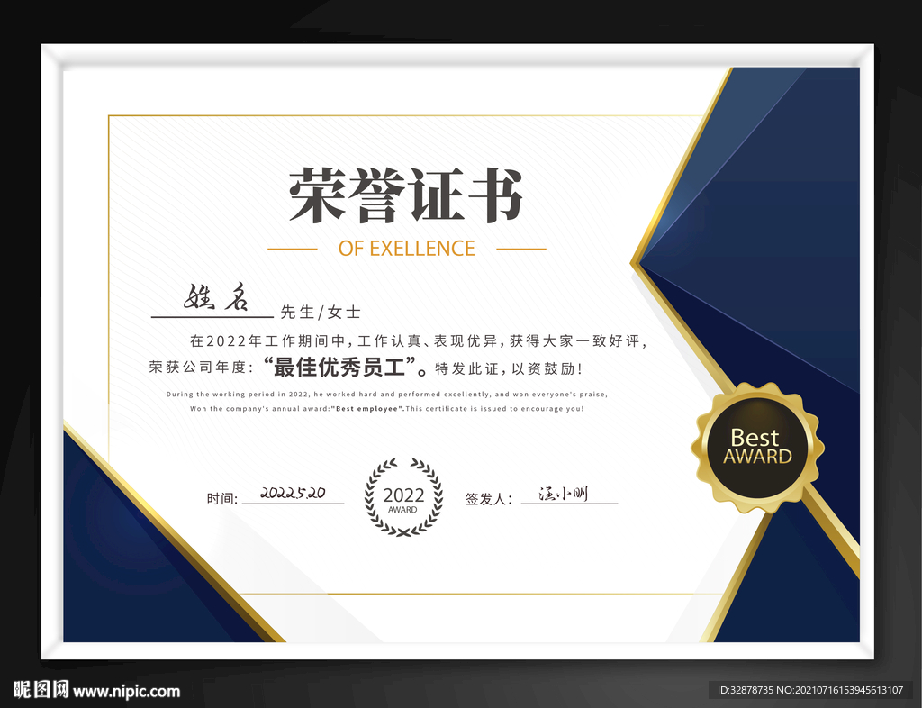Click the 昵图网 www.nipic.com logo text

(96, 690)
